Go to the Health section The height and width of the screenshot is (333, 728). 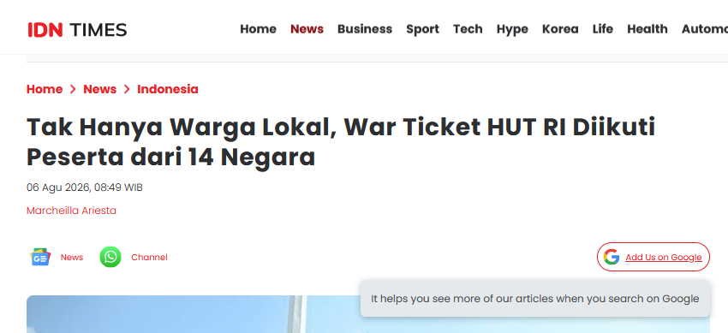pos(647,29)
